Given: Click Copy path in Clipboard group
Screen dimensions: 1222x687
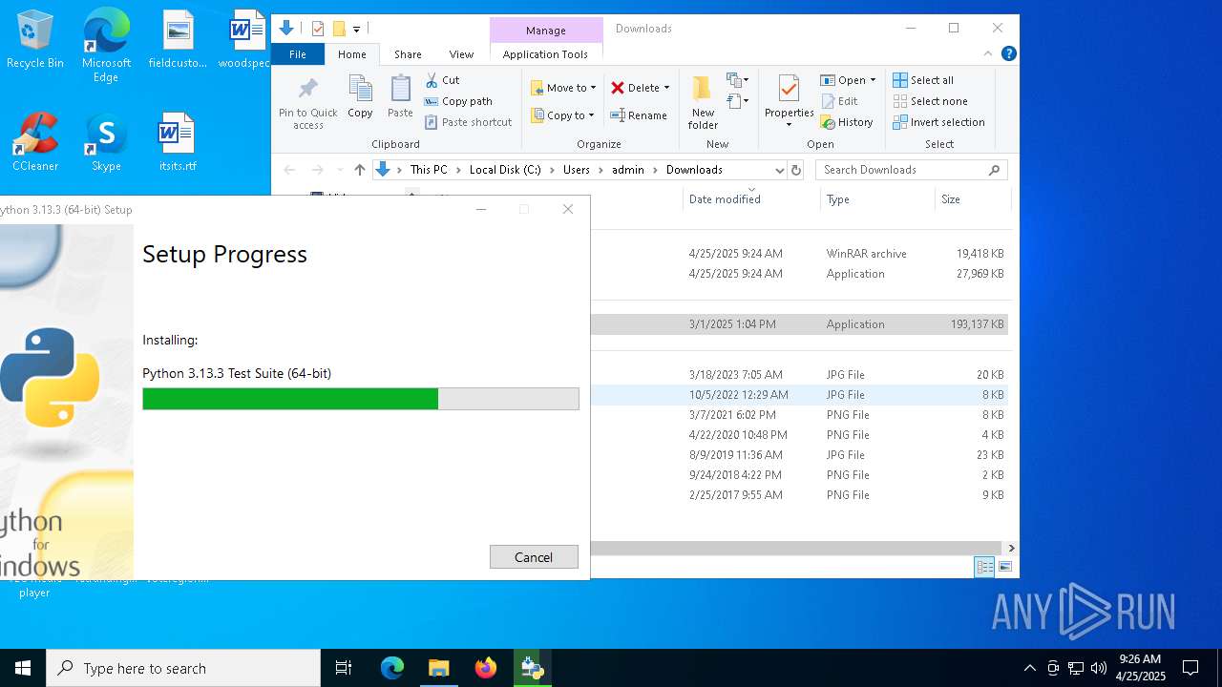Looking at the screenshot, I should coord(458,101).
